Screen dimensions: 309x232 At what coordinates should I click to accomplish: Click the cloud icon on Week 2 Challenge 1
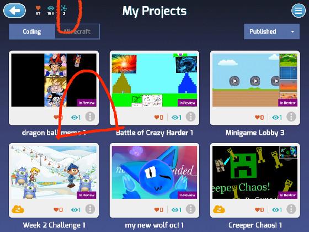coord(18,209)
